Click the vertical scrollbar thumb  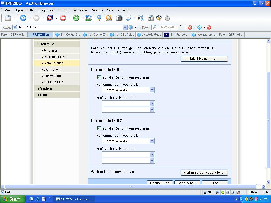click(268, 120)
